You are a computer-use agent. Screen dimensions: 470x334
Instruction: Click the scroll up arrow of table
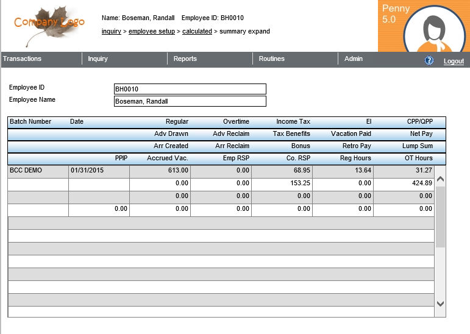[440, 179]
